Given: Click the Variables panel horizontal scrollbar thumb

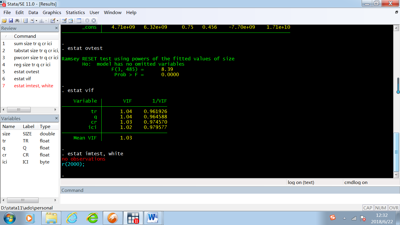Looking at the screenshot, I should 23,200.
